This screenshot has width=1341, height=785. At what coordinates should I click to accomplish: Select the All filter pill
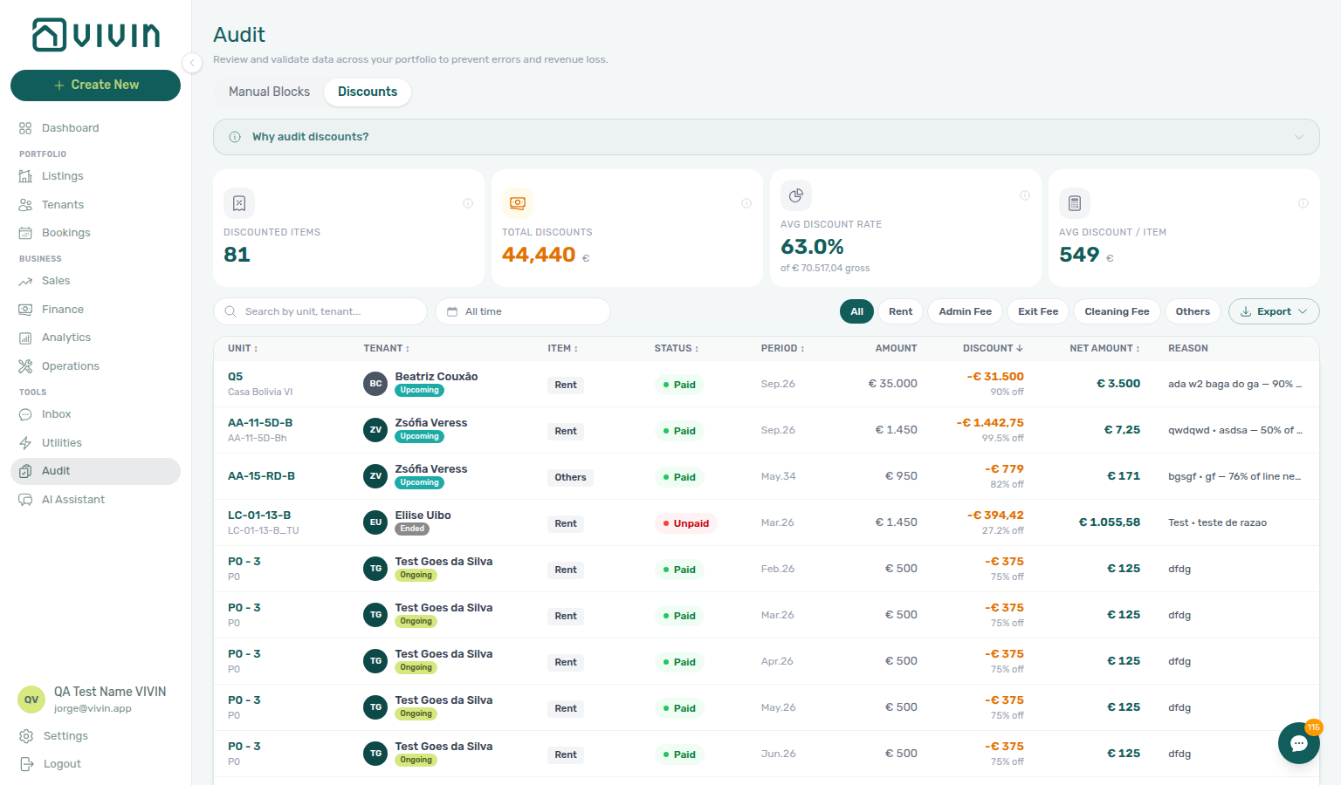[857, 311]
